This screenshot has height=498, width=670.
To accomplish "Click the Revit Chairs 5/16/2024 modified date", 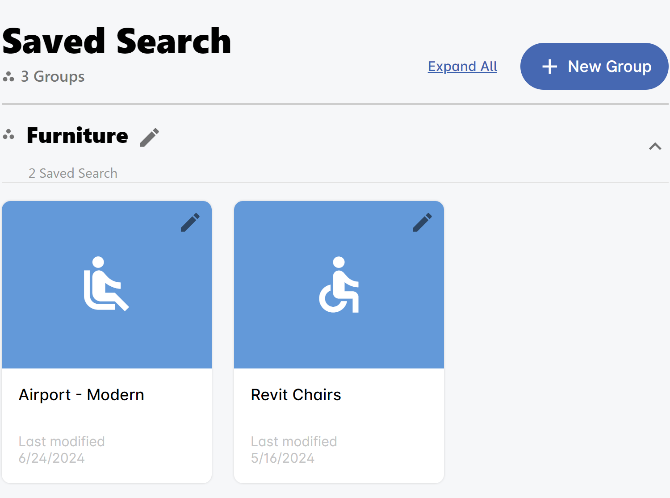I will click(282, 458).
